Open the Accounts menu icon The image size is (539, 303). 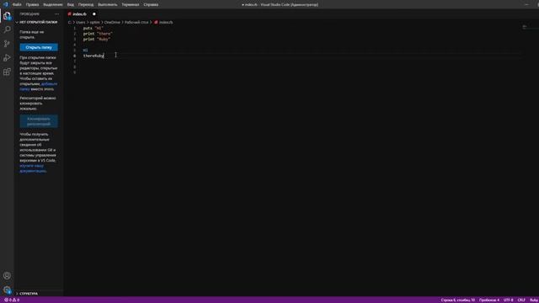pyautogui.click(x=7, y=275)
